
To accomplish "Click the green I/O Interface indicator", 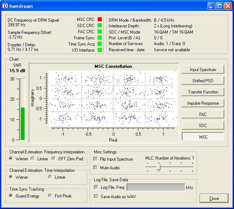I will tap(100, 50).
